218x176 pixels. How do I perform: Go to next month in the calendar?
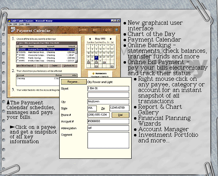(x=111, y=39)
